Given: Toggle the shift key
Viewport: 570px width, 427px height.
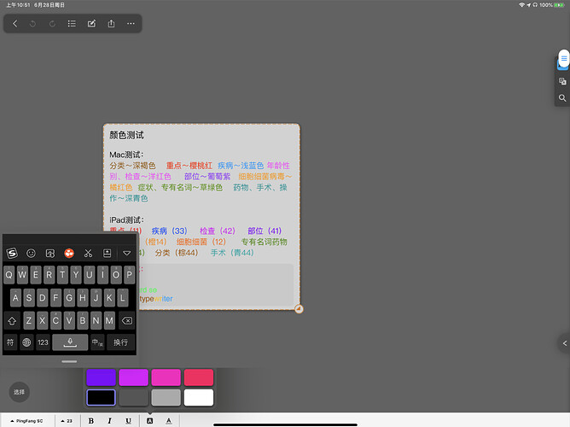Looking at the screenshot, I should (12, 321).
